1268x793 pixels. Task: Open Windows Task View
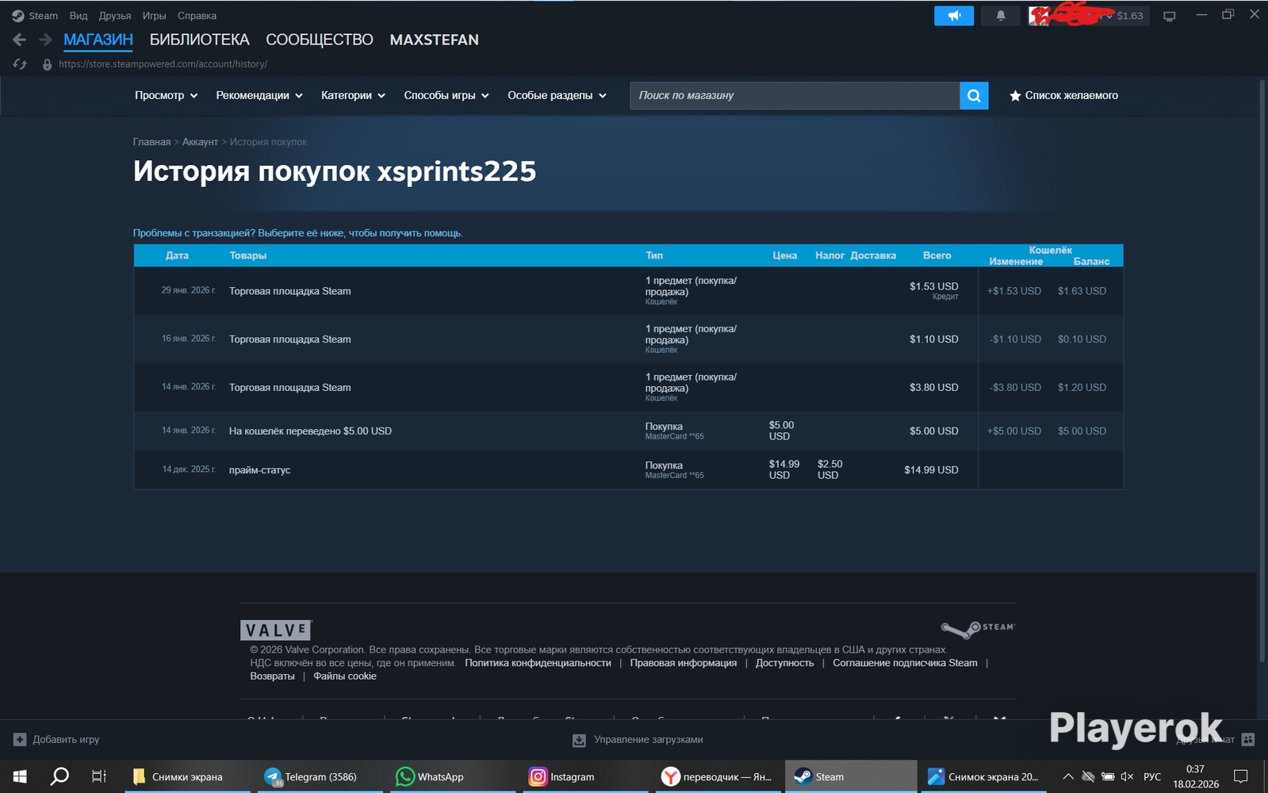98,776
